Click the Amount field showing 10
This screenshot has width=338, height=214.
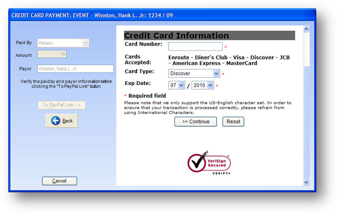tap(52, 54)
